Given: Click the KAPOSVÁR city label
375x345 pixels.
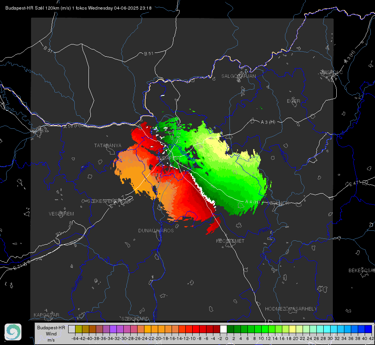Looking at the screenshot, I should [x=46, y=315].
